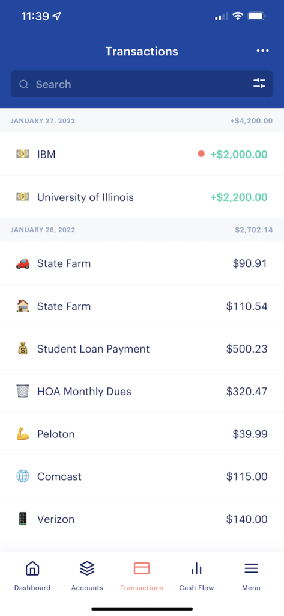Tap the red car icon for State Farm
The image size is (284, 616).
pos(23,263)
